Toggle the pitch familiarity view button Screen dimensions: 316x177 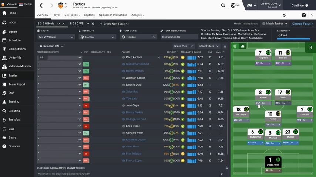click(x=235, y=46)
